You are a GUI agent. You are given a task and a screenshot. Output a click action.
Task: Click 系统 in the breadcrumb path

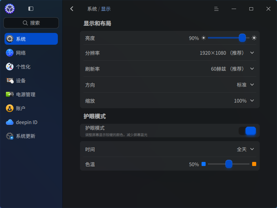pos(92,9)
